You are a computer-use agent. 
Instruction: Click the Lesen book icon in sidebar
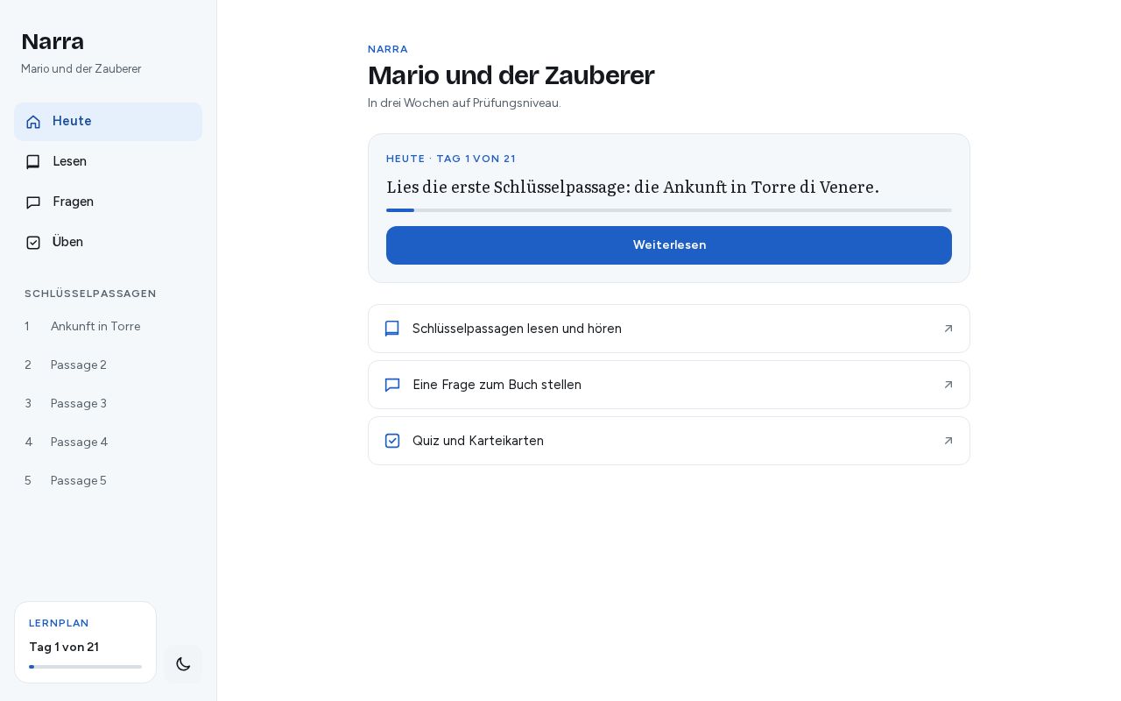(33, 162)
